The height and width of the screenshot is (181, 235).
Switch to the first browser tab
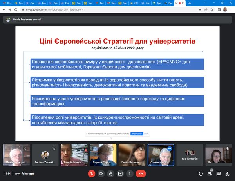(6, 3)
